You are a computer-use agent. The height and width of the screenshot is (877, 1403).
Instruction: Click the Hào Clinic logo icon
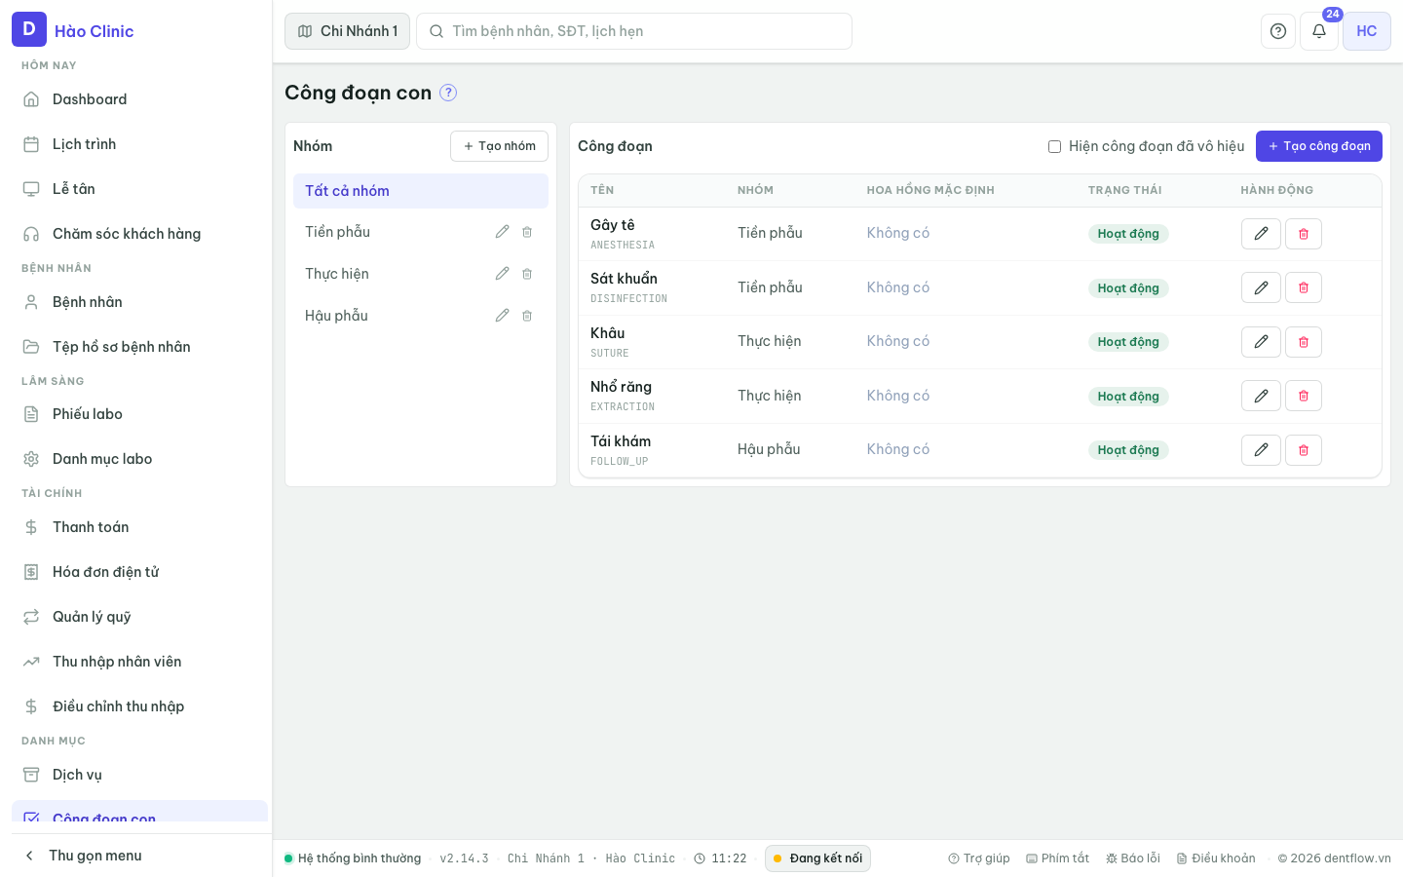29,29
